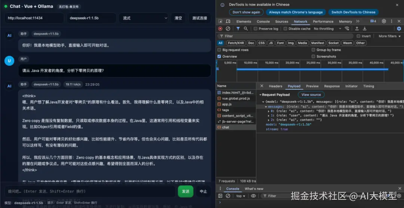
Task: Close the console drawer
Action: coord(400,189)
